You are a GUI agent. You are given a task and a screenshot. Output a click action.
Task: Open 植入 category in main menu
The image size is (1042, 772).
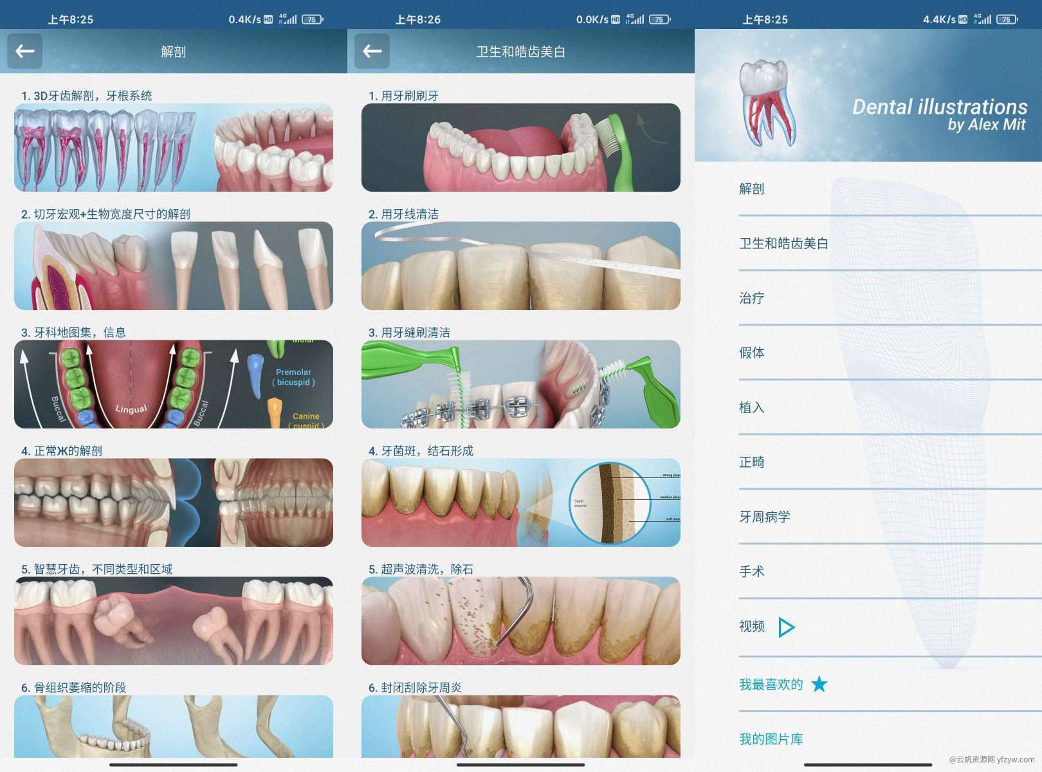[890, 407]
